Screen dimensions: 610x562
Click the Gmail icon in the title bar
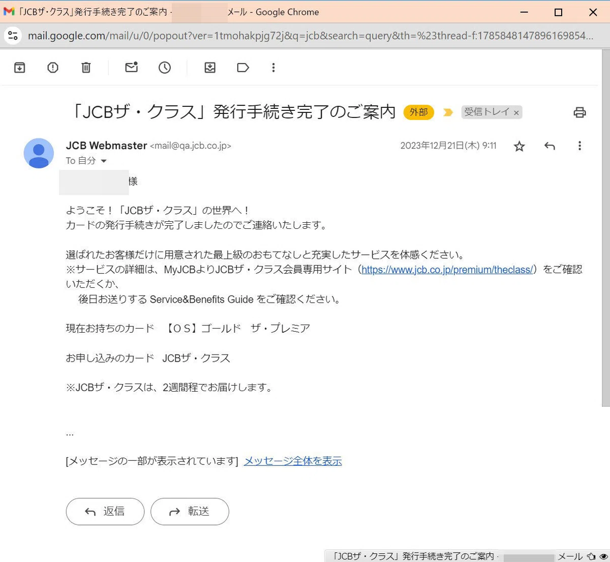click(x=9, y=12)
